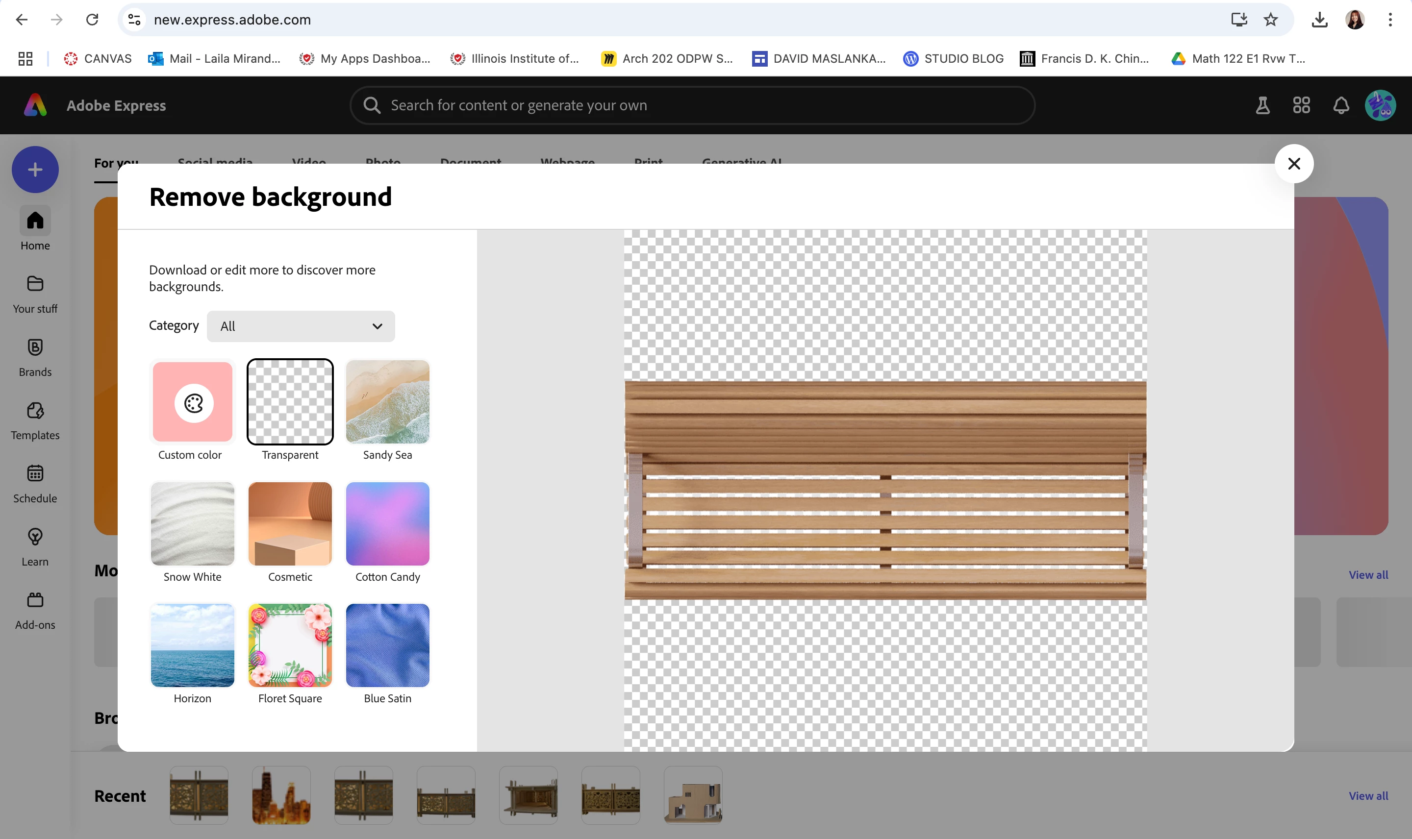Open the apps grid icon in header
1412x839 pixels.
(1301, 106)
